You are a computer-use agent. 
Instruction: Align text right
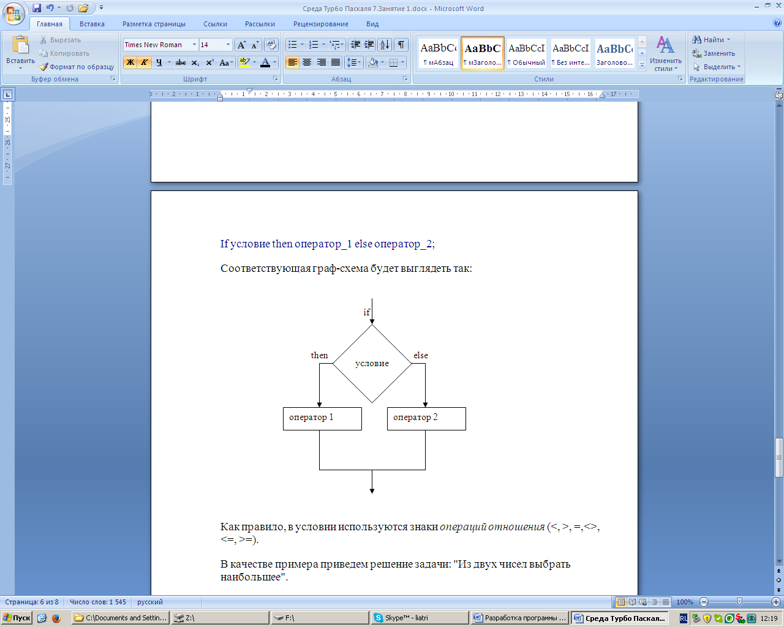click(321, 62)
